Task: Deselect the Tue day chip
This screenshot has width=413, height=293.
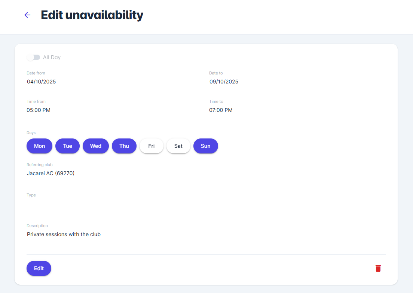Action: click(67, 146)
